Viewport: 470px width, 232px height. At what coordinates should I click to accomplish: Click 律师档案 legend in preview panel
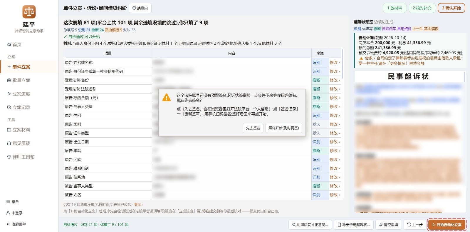[x=389, y=29]
